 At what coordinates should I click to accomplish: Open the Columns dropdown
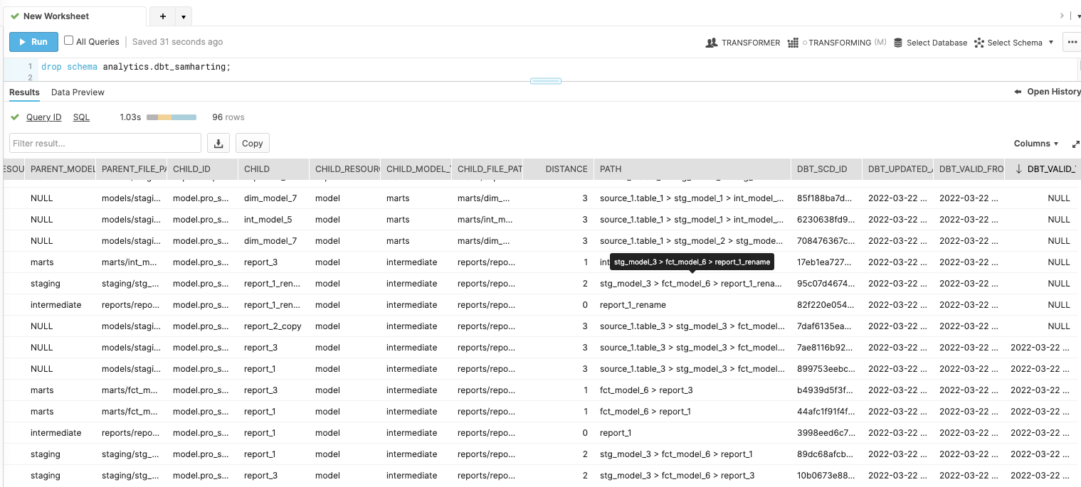coord(1035,144)
